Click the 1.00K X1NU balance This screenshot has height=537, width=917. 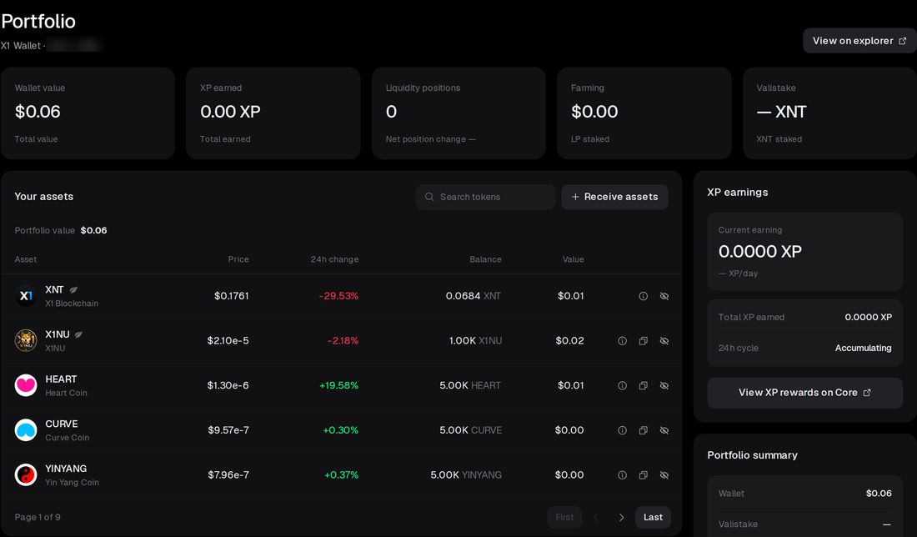tap(475, 340)
